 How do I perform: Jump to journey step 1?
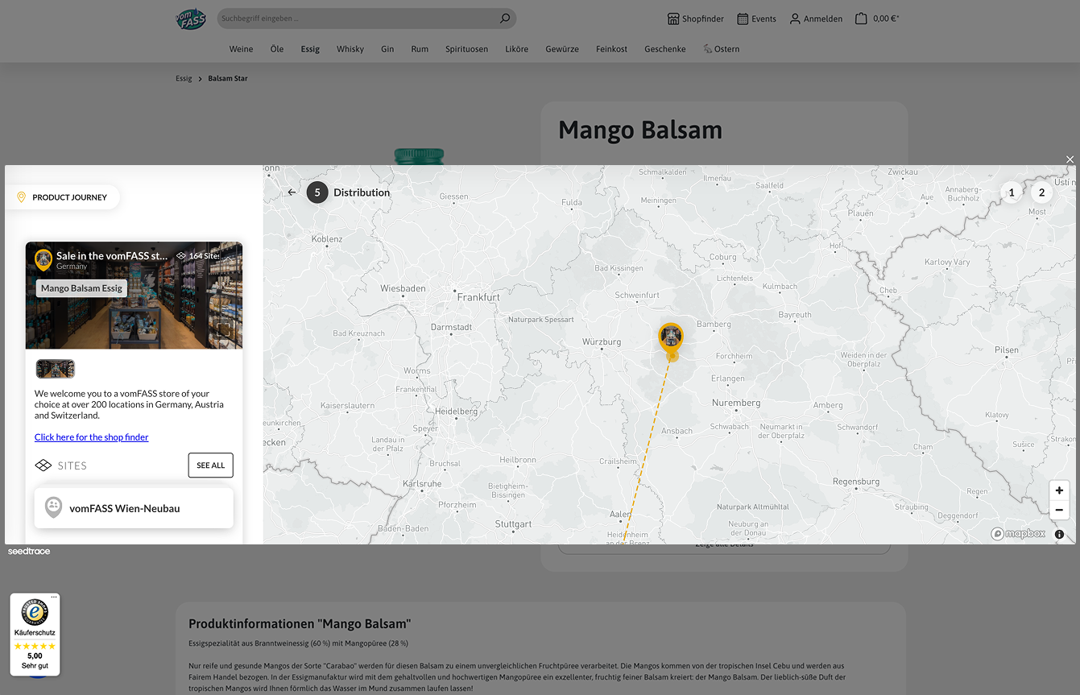pyautogui.click(x=1012, y=192)
